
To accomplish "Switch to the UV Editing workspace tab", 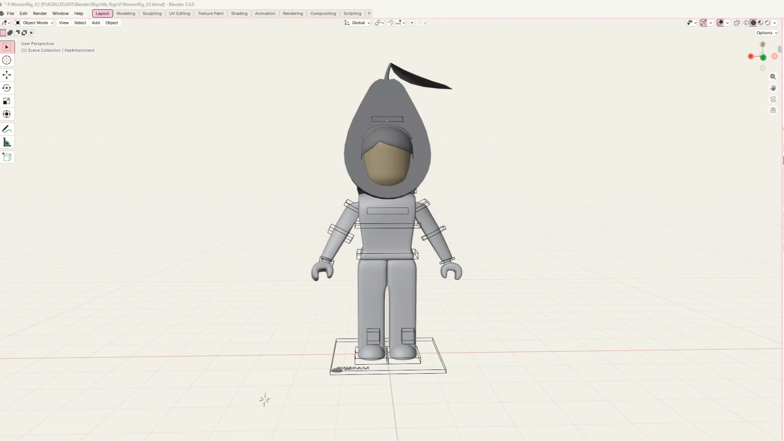I will click(x=180, y=13).
